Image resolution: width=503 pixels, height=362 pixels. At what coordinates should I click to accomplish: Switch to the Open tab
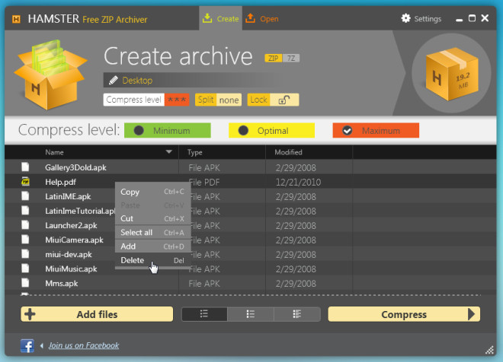(262, 18)
